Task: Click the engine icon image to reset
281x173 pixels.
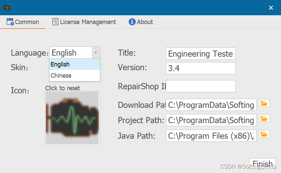Action: [x=73, y=118]
